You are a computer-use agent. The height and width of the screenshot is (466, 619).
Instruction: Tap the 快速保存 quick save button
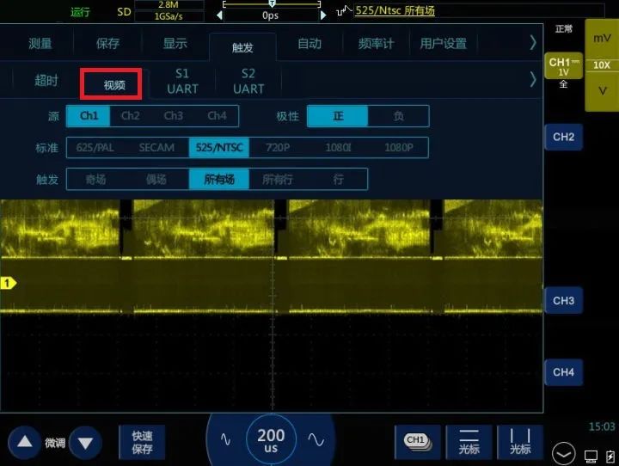[x=142, y=442]
